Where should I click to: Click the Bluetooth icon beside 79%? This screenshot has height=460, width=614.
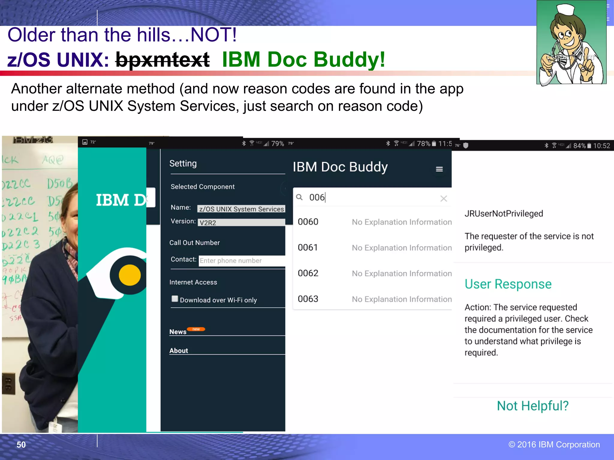[x=244, y=143]
